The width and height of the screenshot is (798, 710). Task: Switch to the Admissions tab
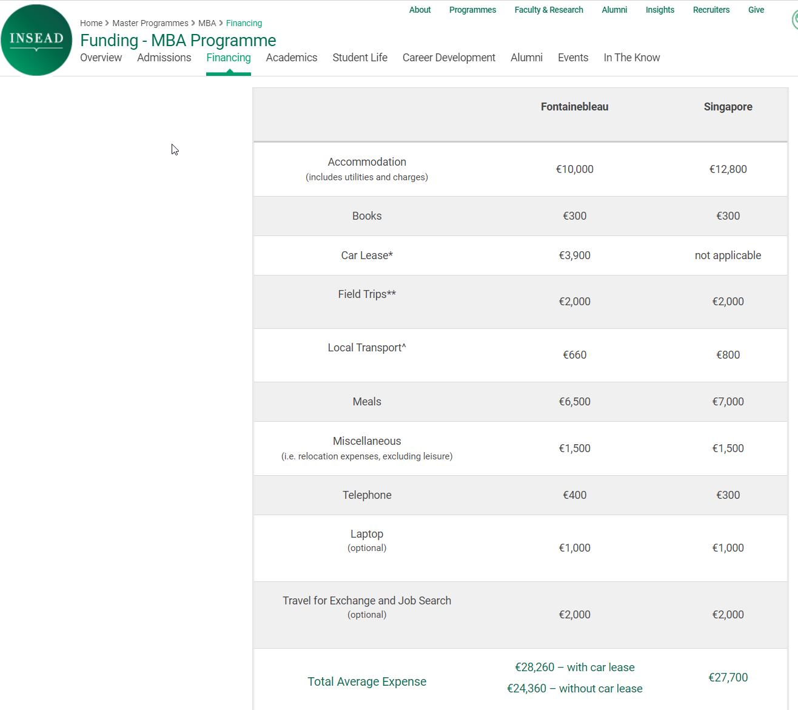coord(164,58)
